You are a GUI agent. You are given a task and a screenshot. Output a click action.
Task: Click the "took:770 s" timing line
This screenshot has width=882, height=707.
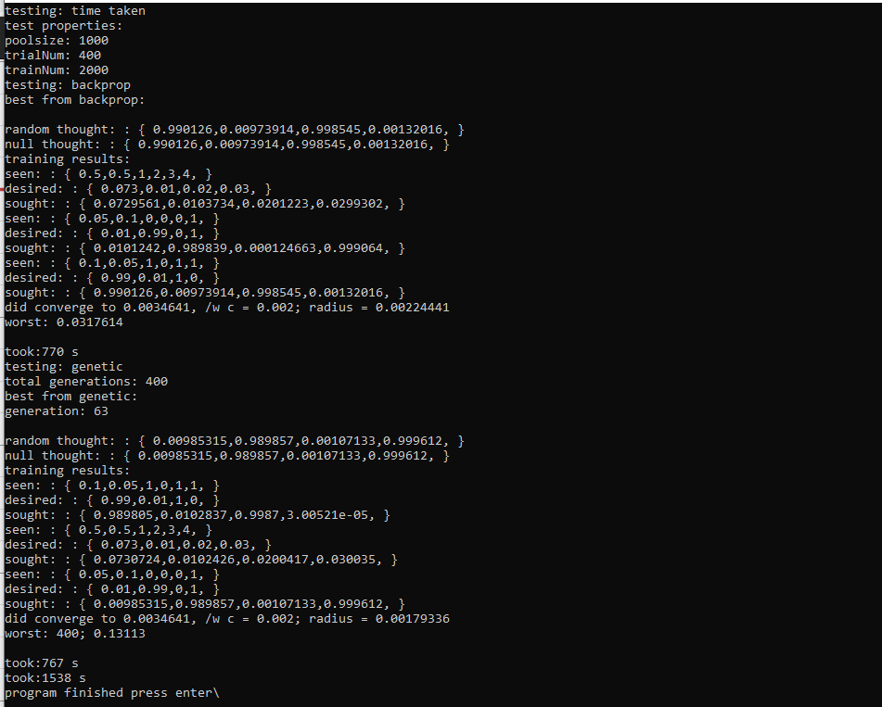click(42, 352)
